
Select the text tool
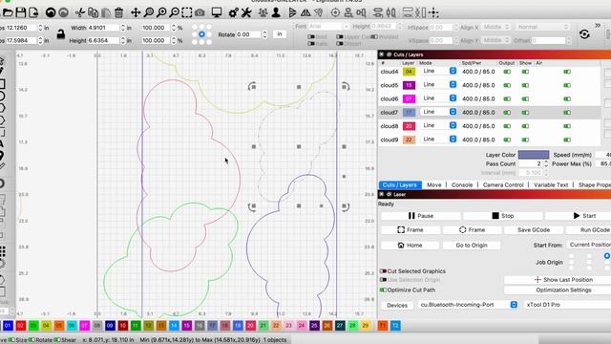tap(2, 144)
